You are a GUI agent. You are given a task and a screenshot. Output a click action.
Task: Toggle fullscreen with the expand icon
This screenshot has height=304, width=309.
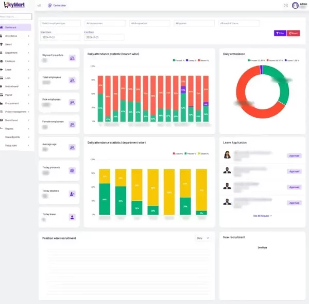(x=286, y=5)
